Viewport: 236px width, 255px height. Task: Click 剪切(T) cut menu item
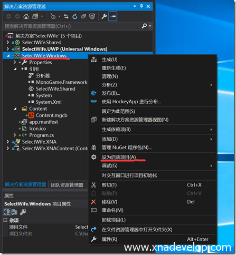tap(153, 185)
